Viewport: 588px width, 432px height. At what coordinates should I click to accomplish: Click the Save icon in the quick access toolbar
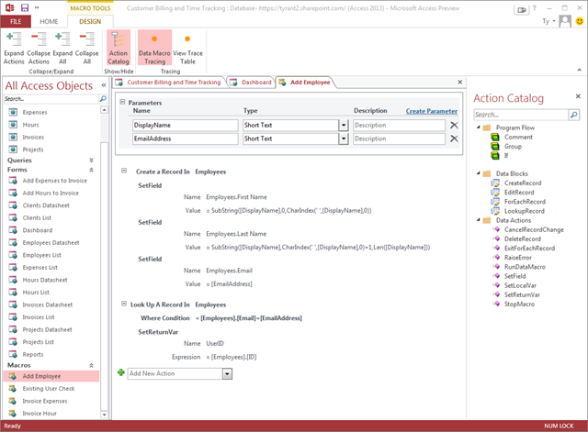click(25, 7)
